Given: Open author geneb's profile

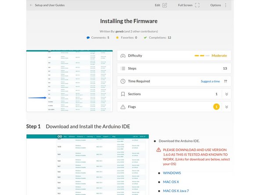Looking at the screenshot, I should coord(119,31).
